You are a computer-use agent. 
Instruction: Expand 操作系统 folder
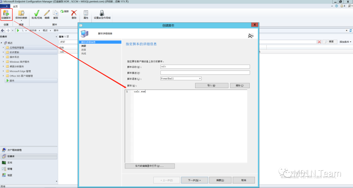point(3,57)
